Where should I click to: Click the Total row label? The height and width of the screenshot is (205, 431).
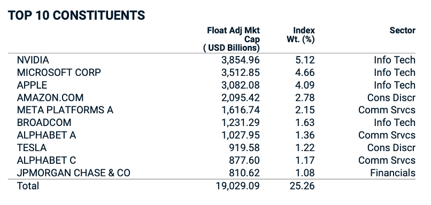pyautogui.click(x=28, y=186)
